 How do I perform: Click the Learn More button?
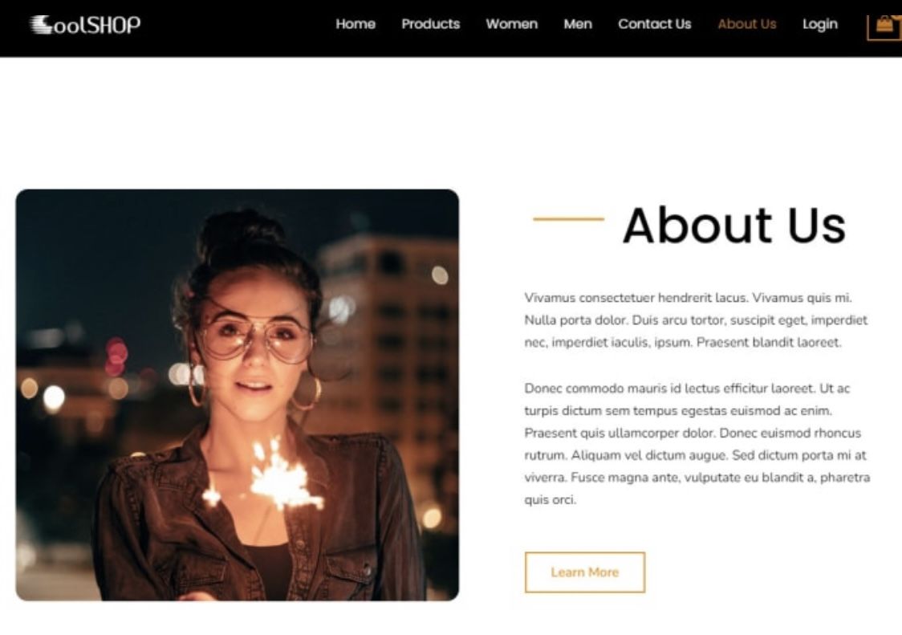click(x=585, y=572)
